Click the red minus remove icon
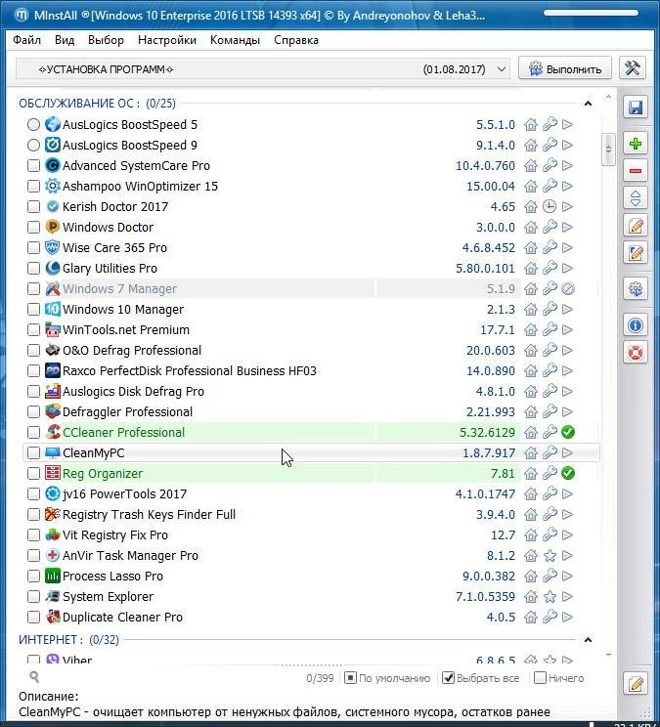This screenshot has width=660, height=727. (x=635, y=171)
